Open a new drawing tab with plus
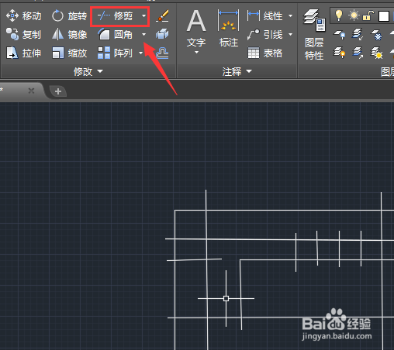Image resolution: width=394 pixels, height=350 pixels. (x=58, y=91)
